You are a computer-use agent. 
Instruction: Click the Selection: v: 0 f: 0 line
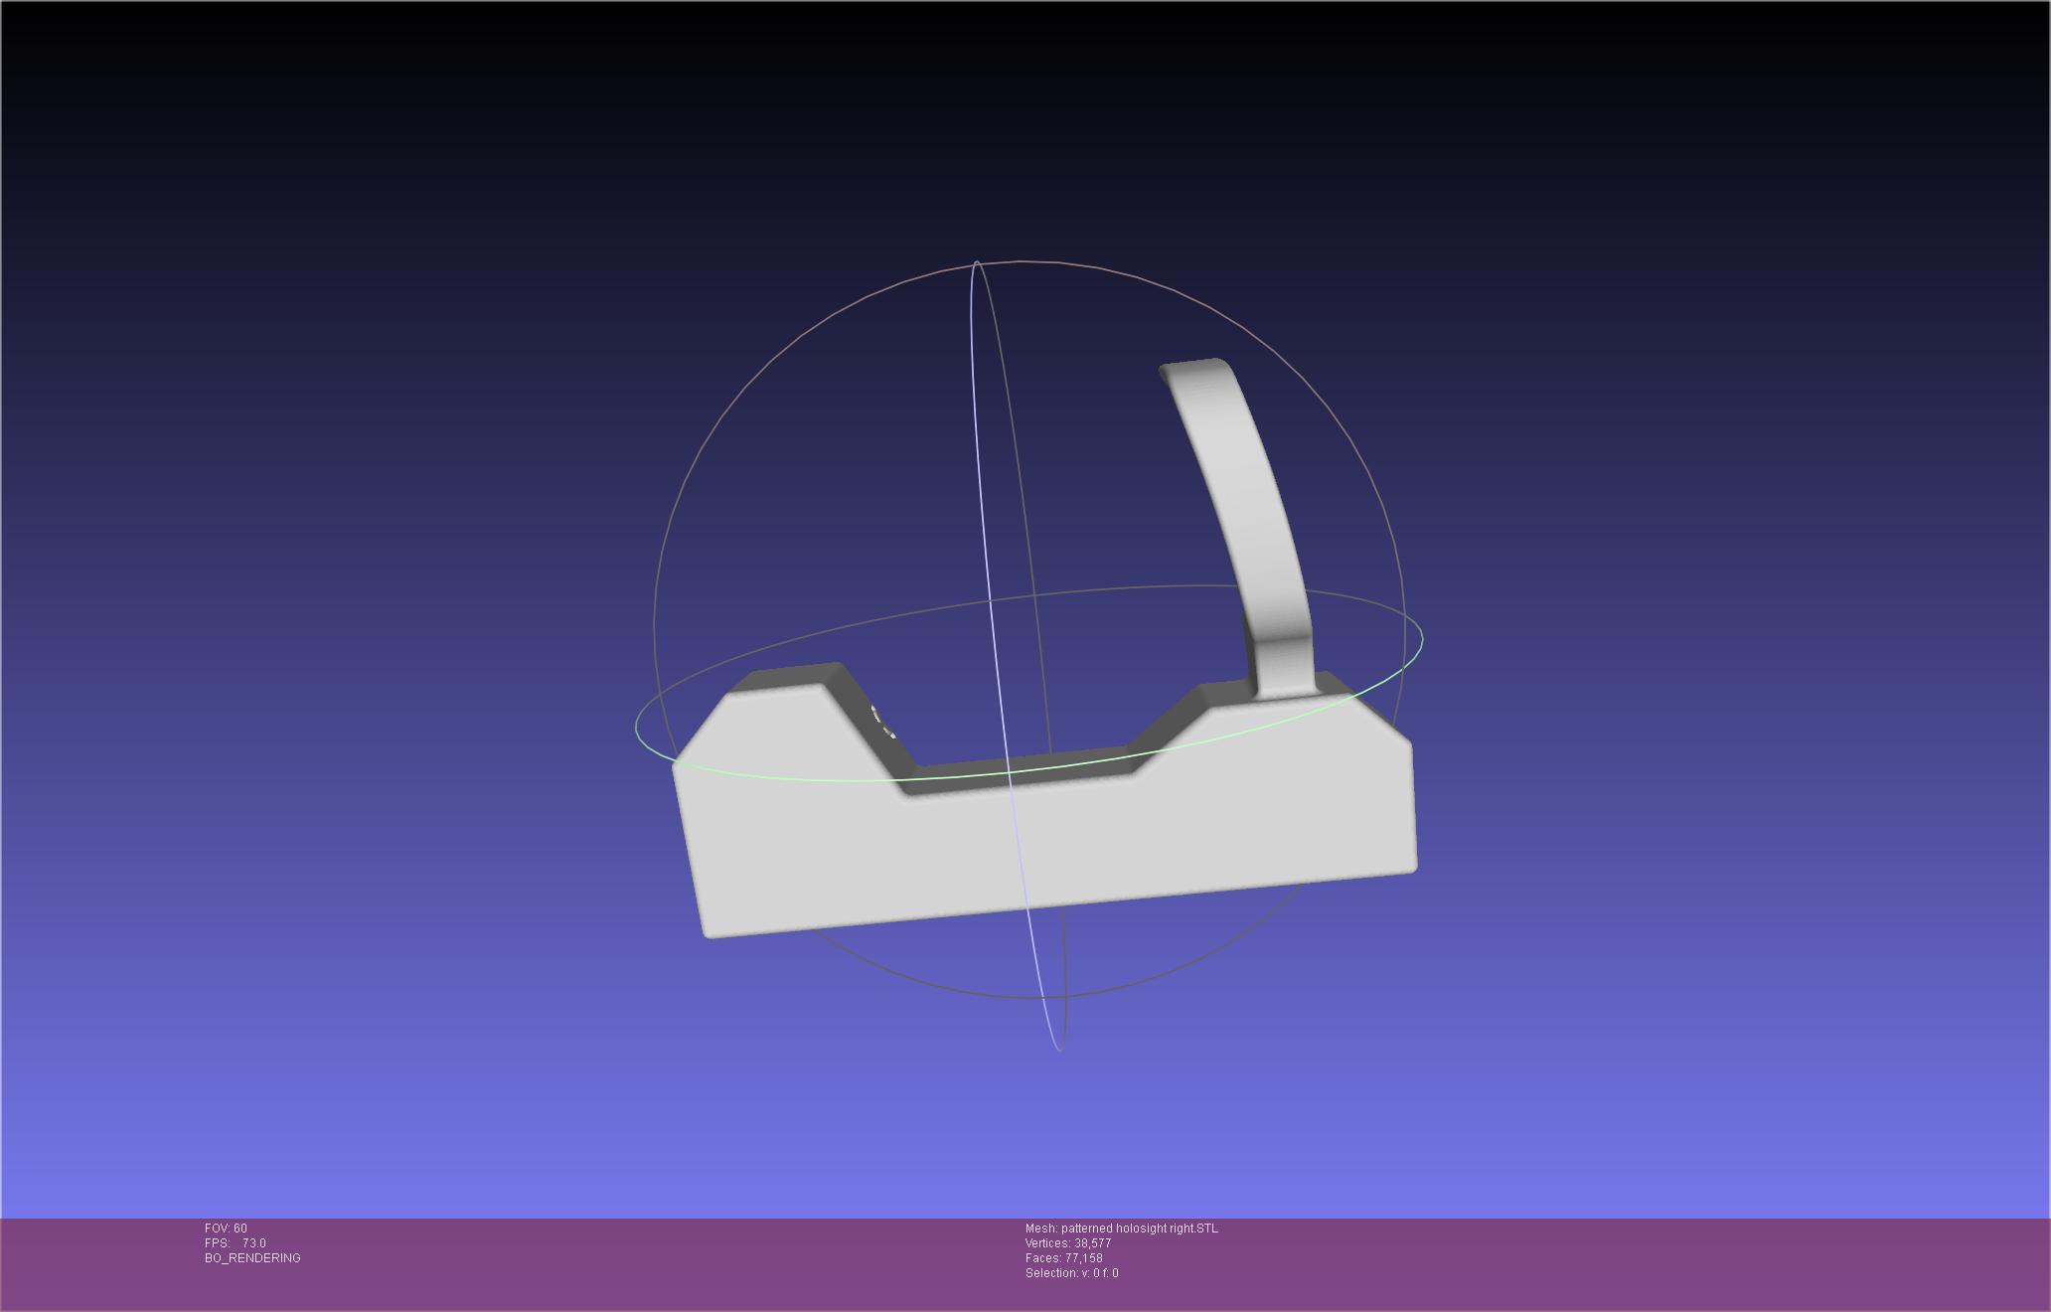(1071, 1273)
